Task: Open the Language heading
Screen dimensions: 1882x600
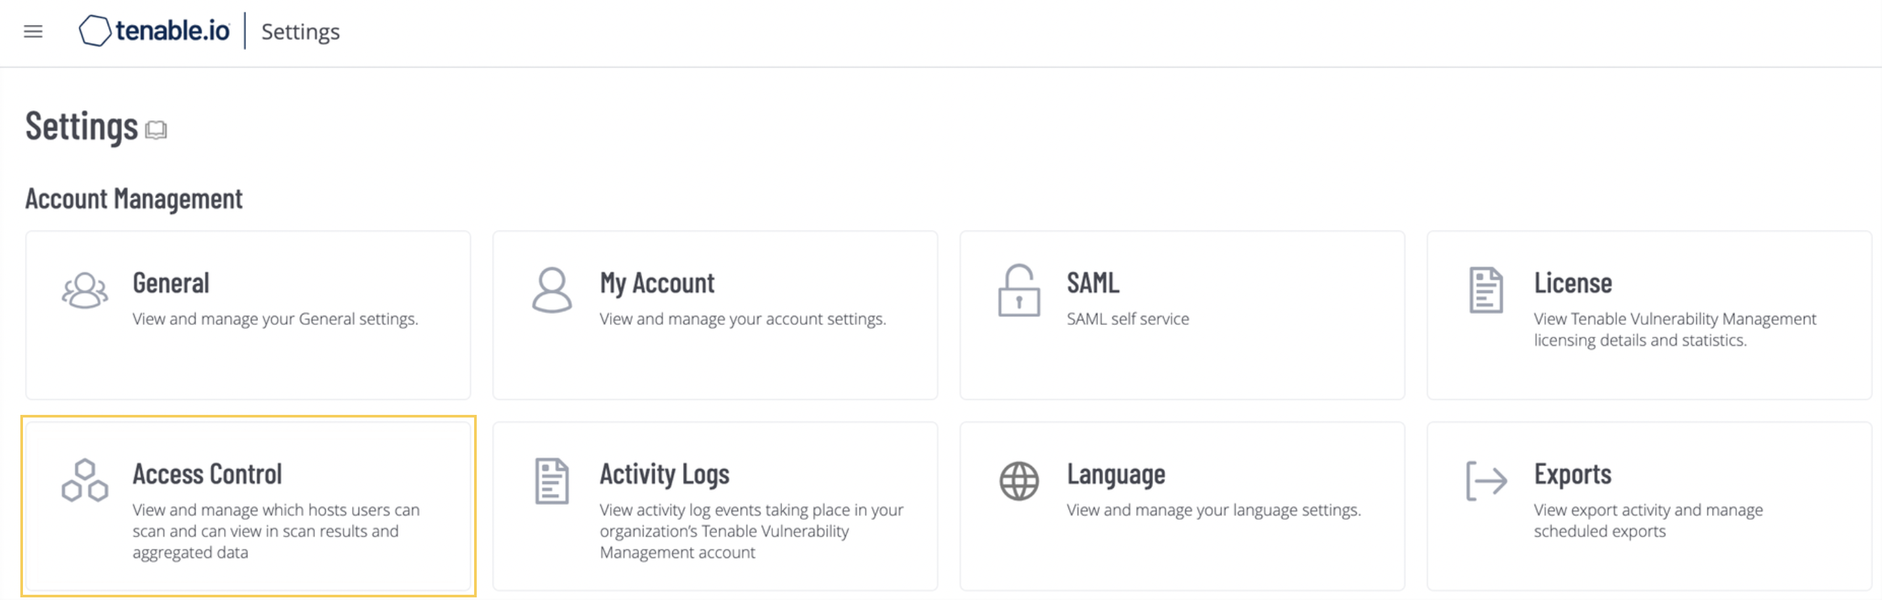Action: 1116,475
